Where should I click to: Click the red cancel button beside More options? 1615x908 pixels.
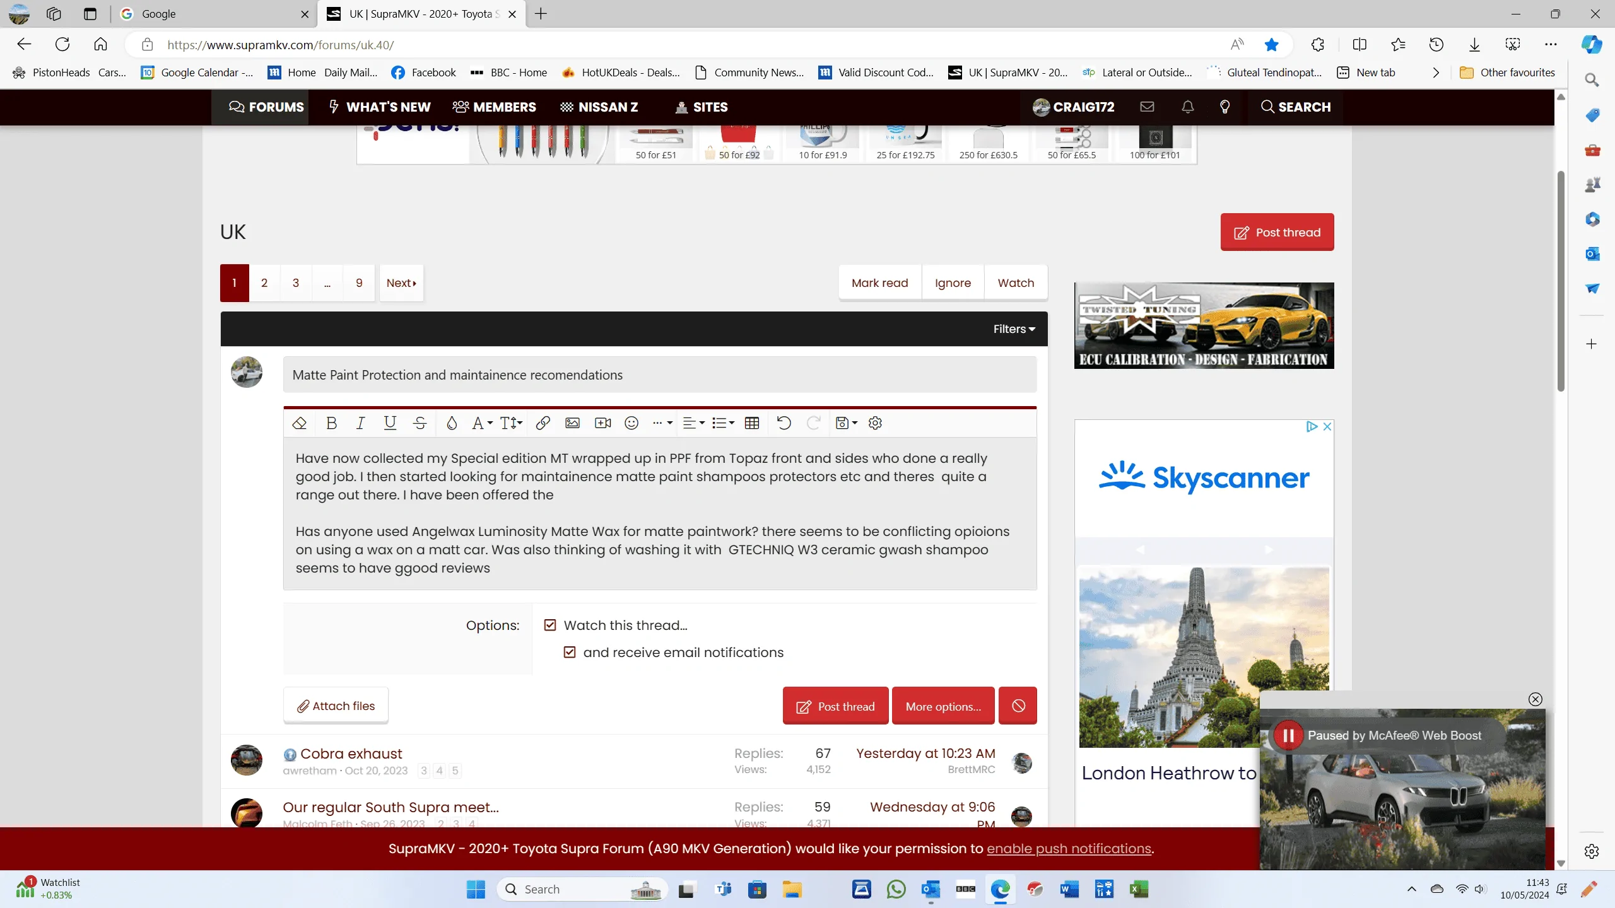(1018, 706)
